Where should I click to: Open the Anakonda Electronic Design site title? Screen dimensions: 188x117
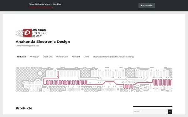tap(43, 42)
